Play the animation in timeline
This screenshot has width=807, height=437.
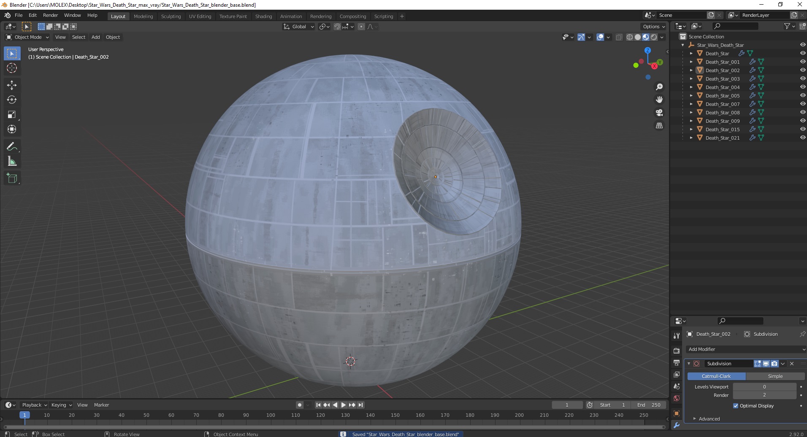click(344, 405)
